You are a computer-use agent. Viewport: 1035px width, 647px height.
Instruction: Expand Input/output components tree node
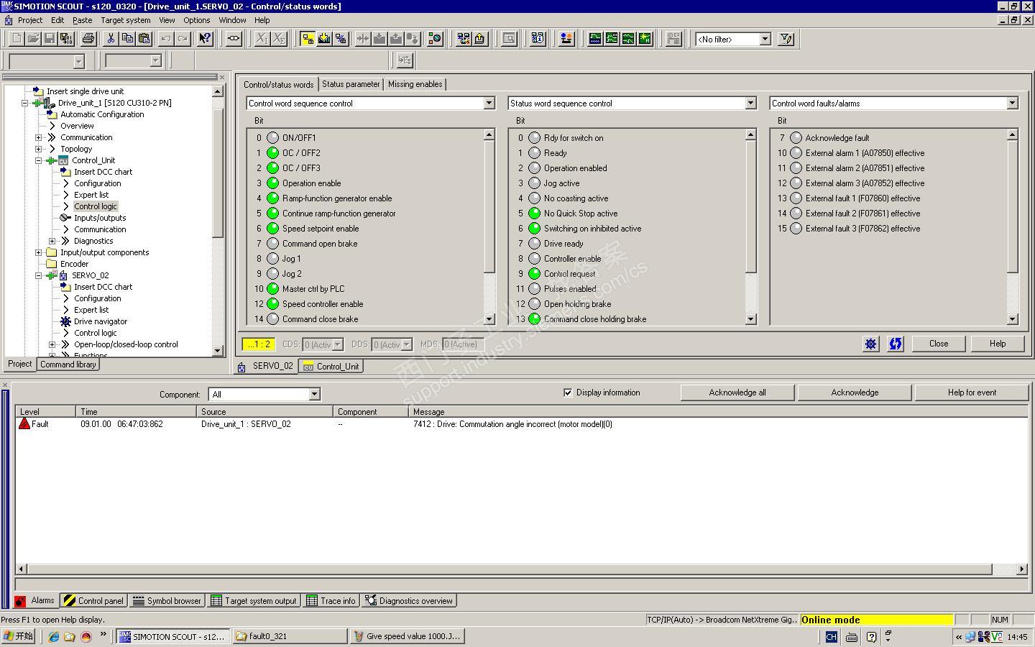coord(39,252)
